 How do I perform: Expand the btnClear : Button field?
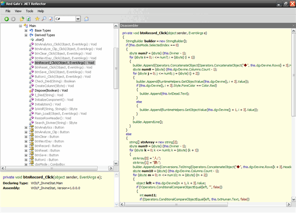(x=26, y=137)
